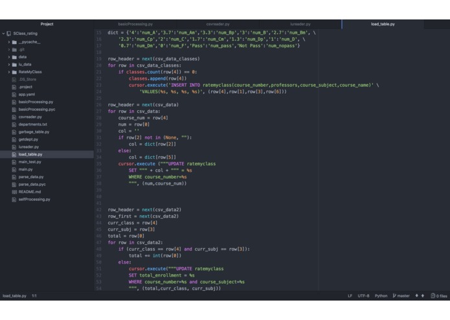Click the main_test.py file icon

(x=14, y=162)
